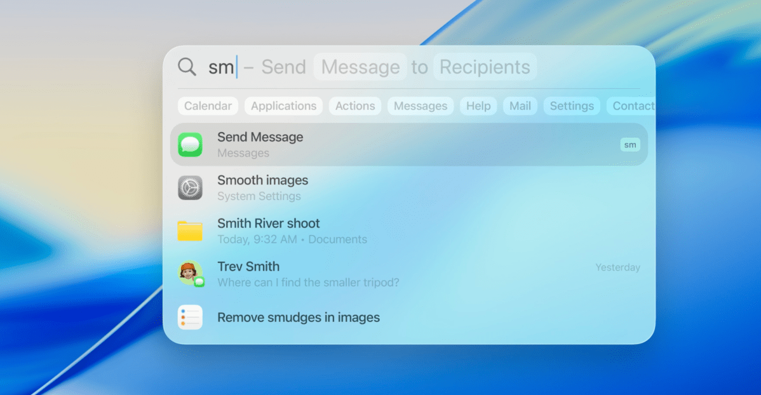Choose the Help filter chip
Screen dimensions: 761x395
point(478,106)
